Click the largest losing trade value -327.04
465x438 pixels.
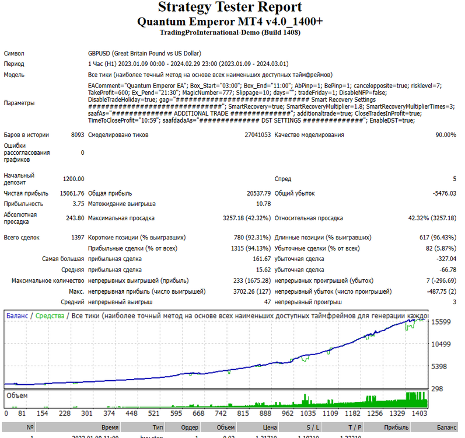point(446,259)
